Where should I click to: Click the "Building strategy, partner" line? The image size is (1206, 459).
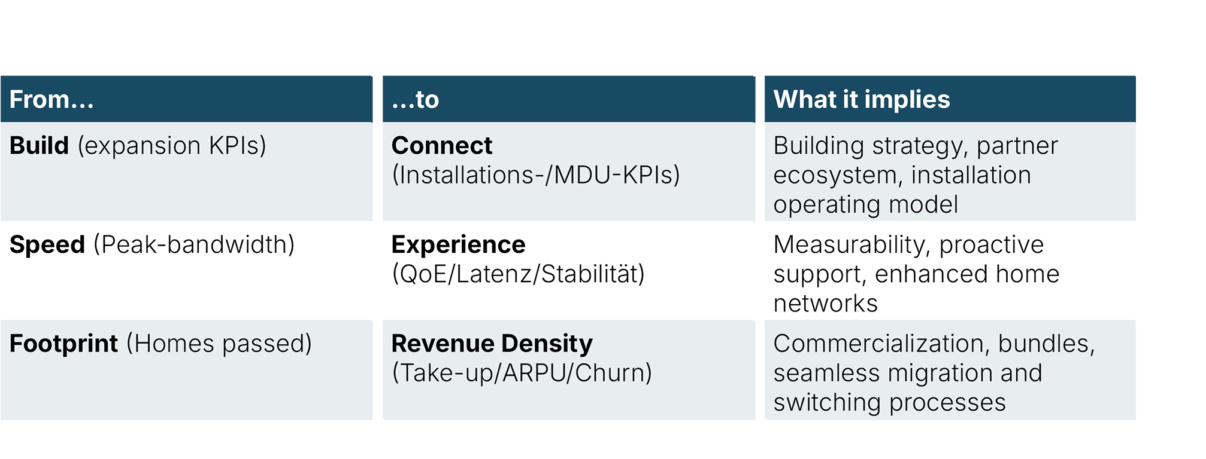pos(916,146)
